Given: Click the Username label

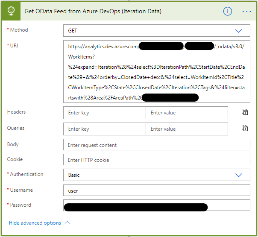Looking at the screenshot, I should pos(21,190).
